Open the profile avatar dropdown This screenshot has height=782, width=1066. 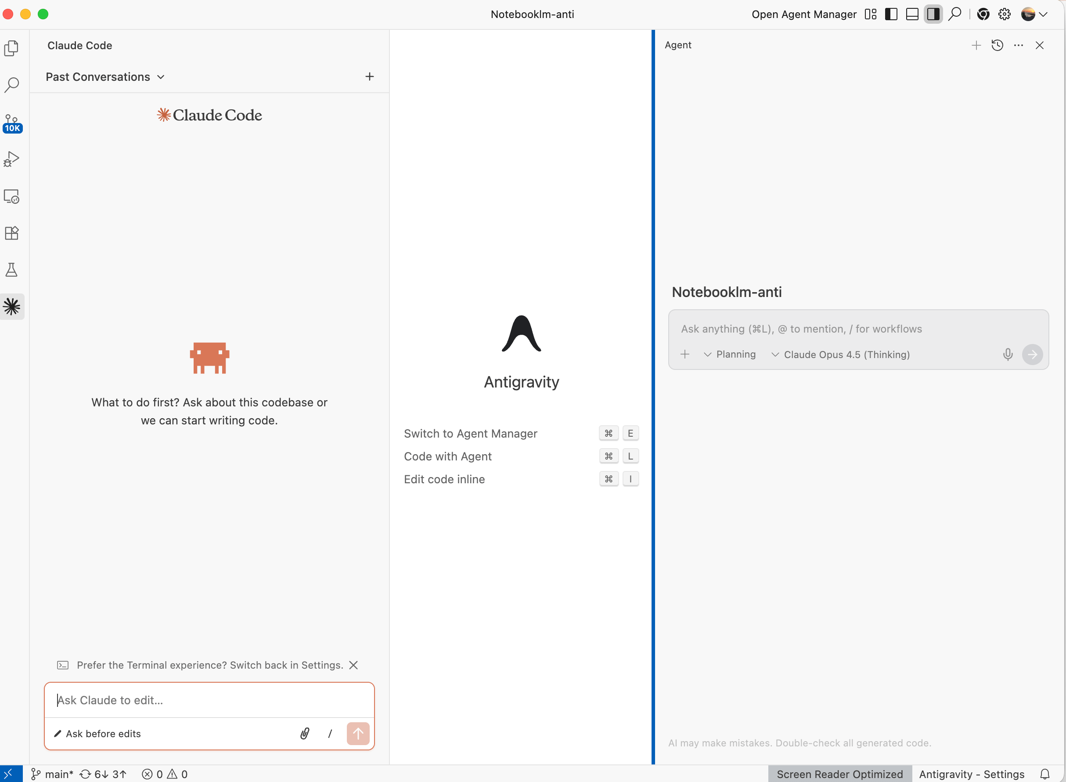pyautogui.click(x=1034, y=14)
